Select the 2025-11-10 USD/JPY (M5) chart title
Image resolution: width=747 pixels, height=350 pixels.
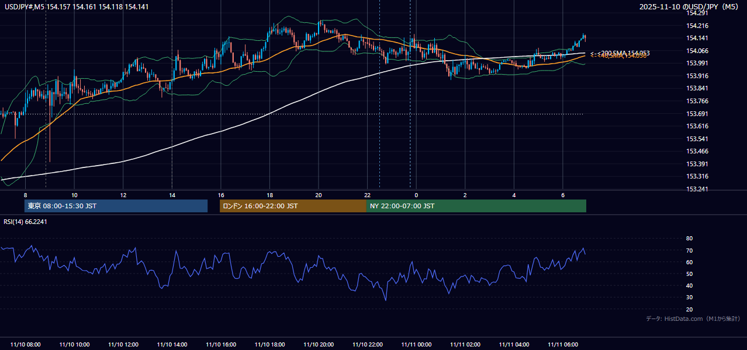pos(690,6)
